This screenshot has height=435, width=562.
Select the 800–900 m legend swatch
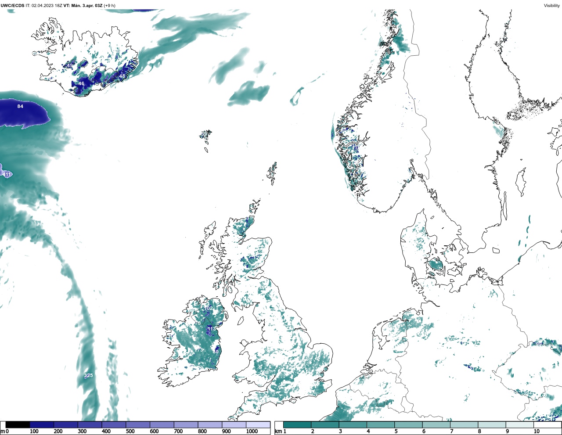(210, 424)
